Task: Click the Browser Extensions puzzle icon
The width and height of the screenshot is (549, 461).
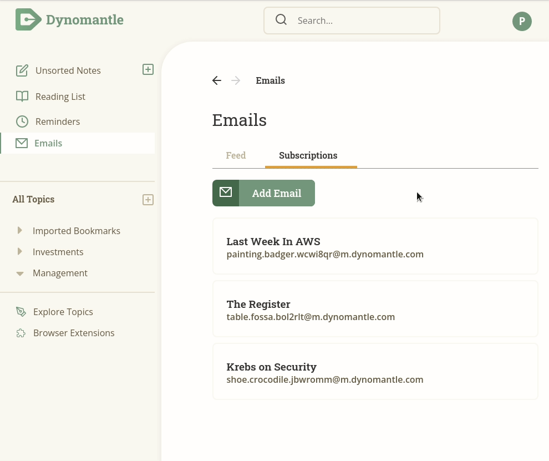Action: coord(21,333)
